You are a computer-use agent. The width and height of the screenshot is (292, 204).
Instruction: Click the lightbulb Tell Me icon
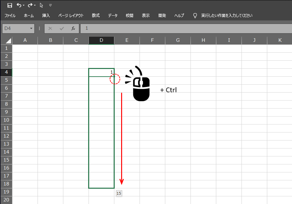[x=195, y=16]
